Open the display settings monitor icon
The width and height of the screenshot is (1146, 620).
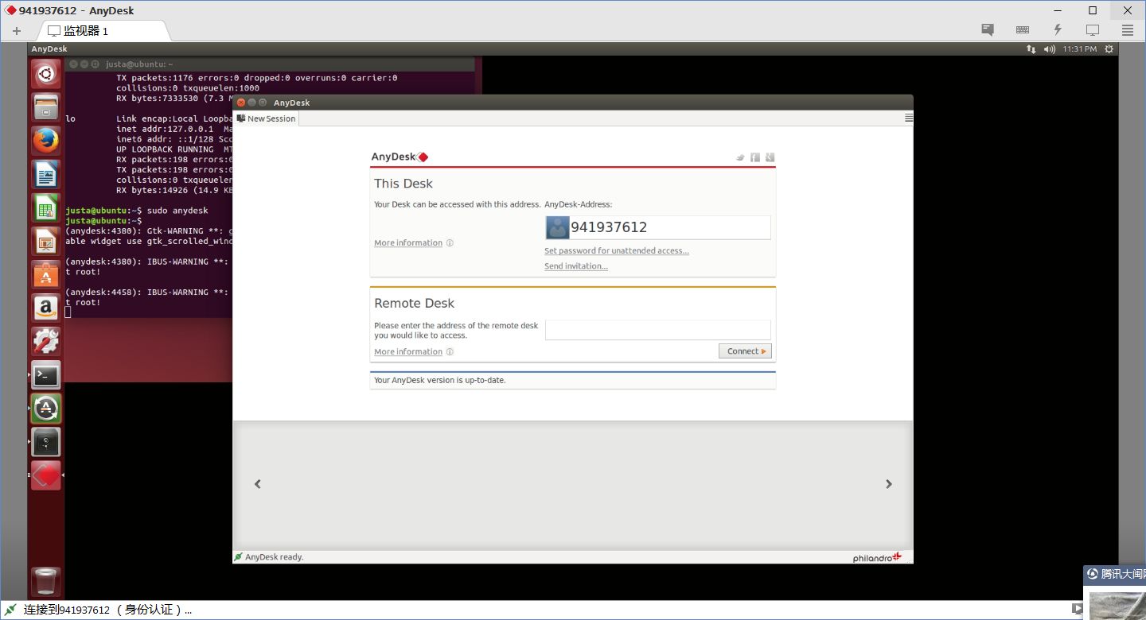coord(1093,30)
